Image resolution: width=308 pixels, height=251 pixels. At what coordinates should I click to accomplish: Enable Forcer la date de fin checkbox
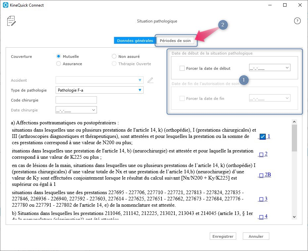(x=182, y=99)
